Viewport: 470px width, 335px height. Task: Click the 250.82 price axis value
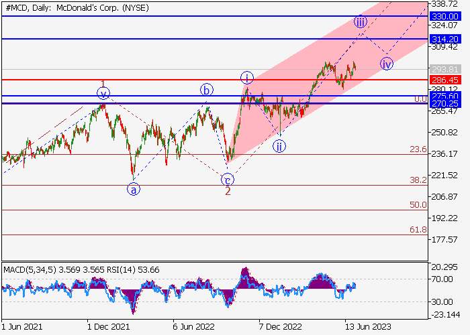444,132
